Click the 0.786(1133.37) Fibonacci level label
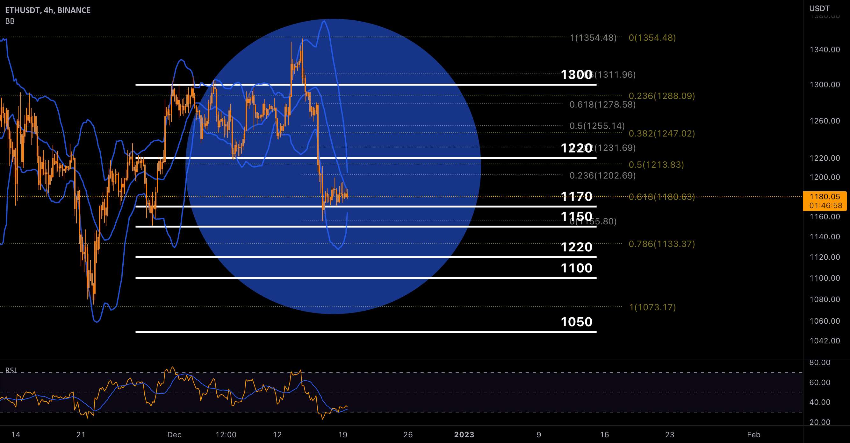This screenshot has width=850, height=443. tap(662, 244)
